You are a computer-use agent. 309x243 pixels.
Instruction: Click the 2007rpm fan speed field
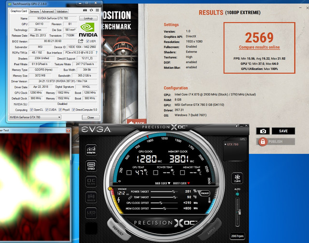click(237, 236)
